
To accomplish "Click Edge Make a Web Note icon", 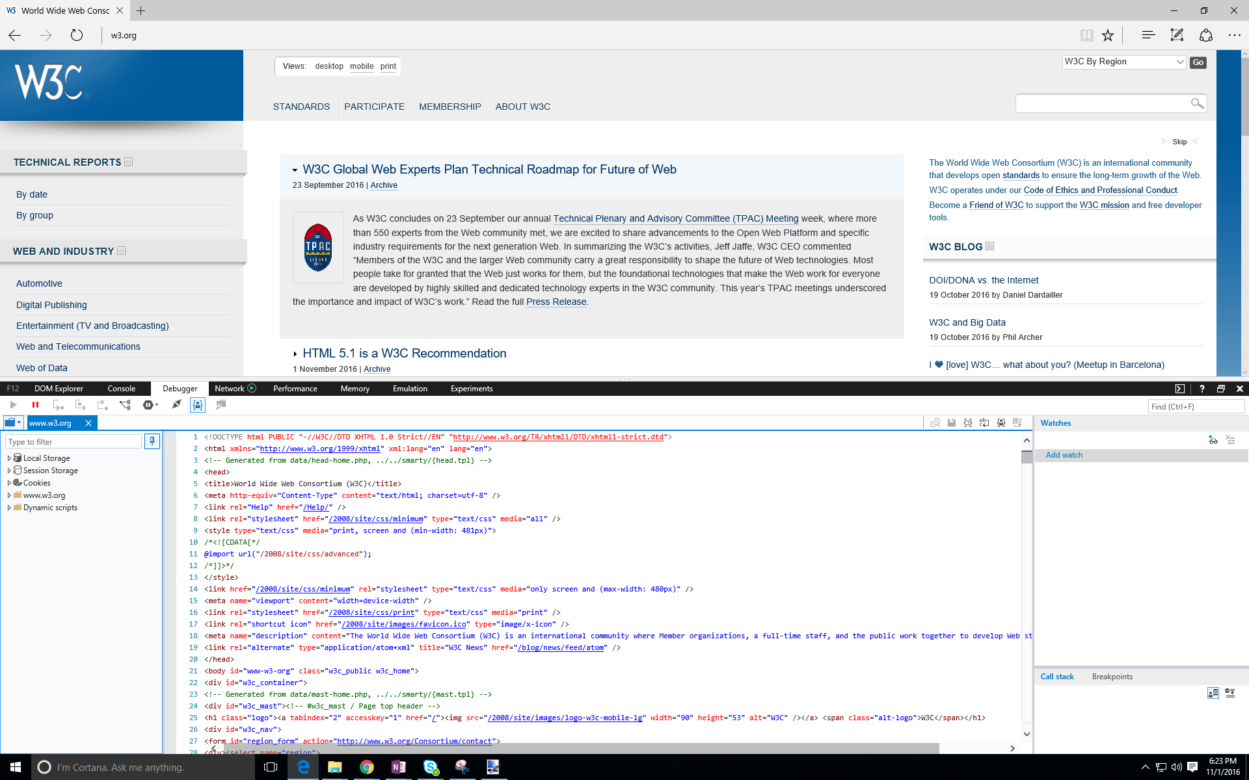I will point(1177,35).
